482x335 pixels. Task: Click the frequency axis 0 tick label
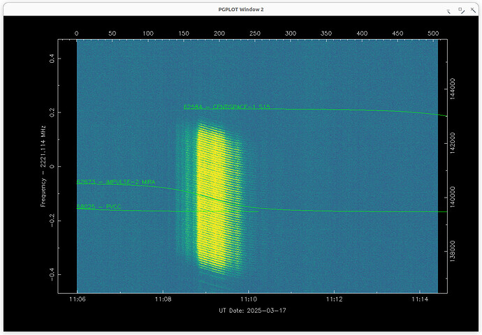pyautogui.click(x=52, y=166)
